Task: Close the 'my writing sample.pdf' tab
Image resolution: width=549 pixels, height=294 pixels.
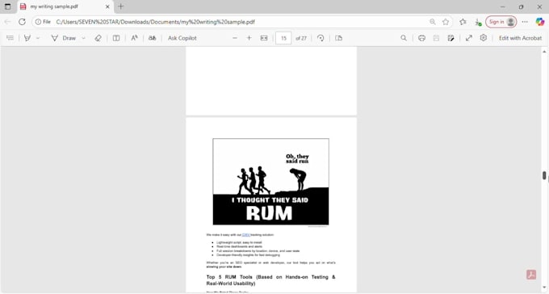Action: (107, 6)
